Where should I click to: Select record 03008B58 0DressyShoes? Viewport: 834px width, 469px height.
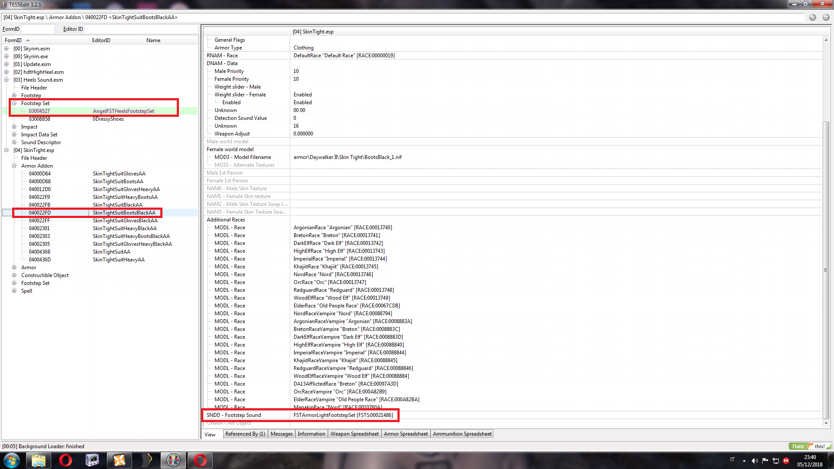coord(100,119)
